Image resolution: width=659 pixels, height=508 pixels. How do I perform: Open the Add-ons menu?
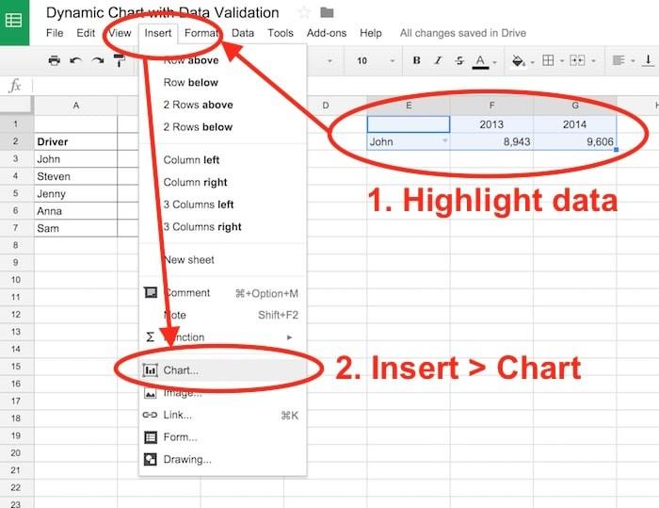tap(327, 33)
